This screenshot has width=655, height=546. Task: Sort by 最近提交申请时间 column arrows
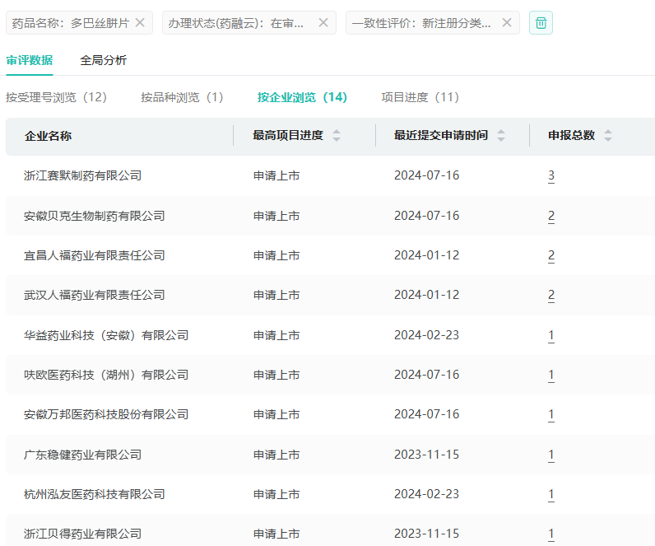[x=501, y=136]
